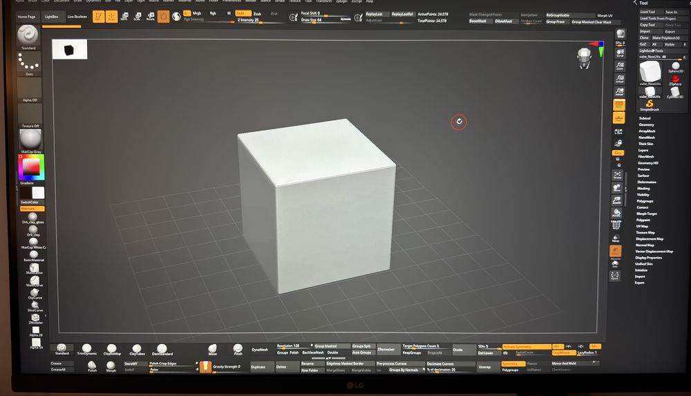The image size is (691, 396).
Task: Select the Rotate transform tool
Action: tap(150, 17)
